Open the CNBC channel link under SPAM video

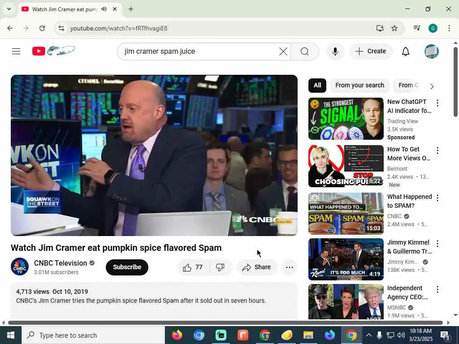tap(394, 216)
